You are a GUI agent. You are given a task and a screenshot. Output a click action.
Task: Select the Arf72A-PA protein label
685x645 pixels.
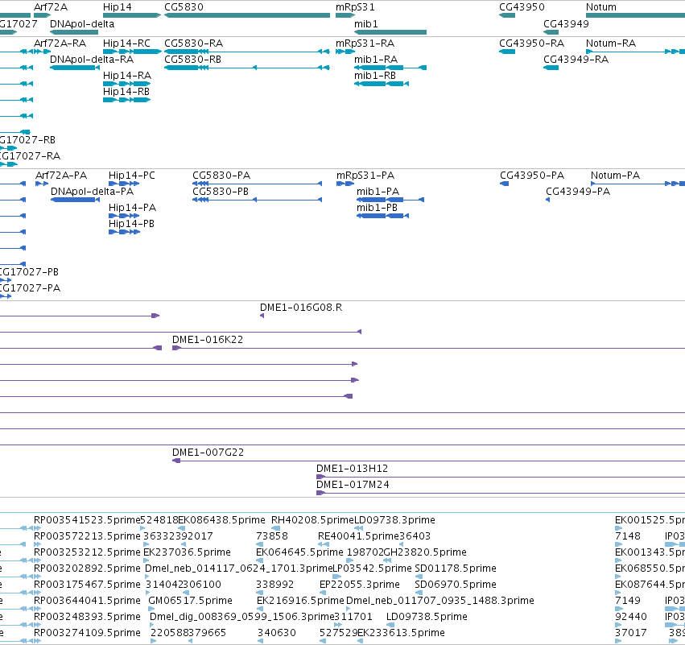[61, 176]
